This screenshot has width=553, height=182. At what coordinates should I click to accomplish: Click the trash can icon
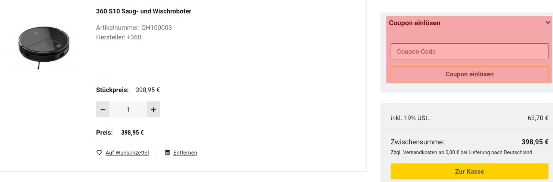[167, 152]
